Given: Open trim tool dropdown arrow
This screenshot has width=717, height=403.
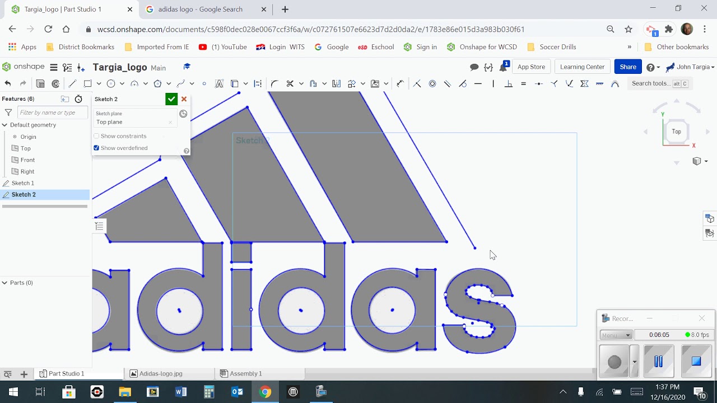Looking at the screenshot, I should (301, 83).
